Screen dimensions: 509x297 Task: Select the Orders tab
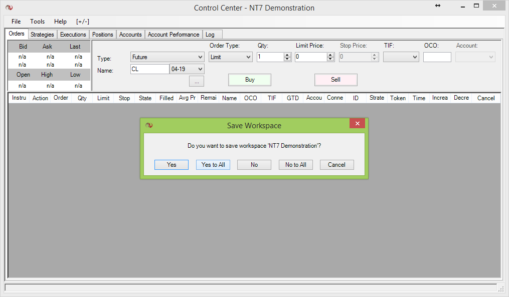click(x=17, y=34)
